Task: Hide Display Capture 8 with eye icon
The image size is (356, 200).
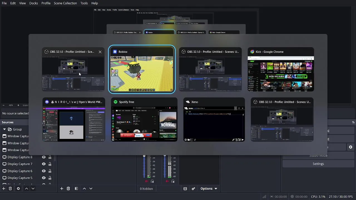Action: click(44, 157)
